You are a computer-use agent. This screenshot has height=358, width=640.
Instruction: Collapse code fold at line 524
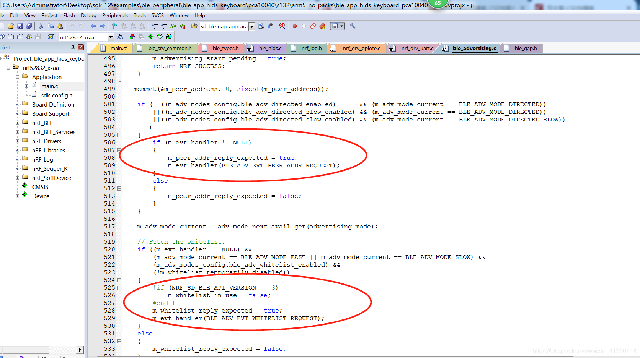coord(119,280)
